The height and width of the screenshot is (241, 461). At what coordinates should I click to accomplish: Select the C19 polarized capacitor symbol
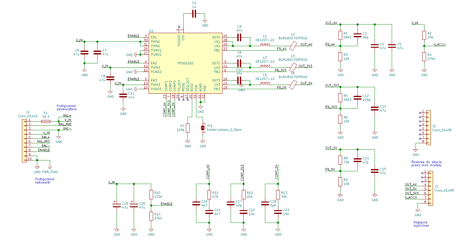pyautogui.click(x=117, y=204)
